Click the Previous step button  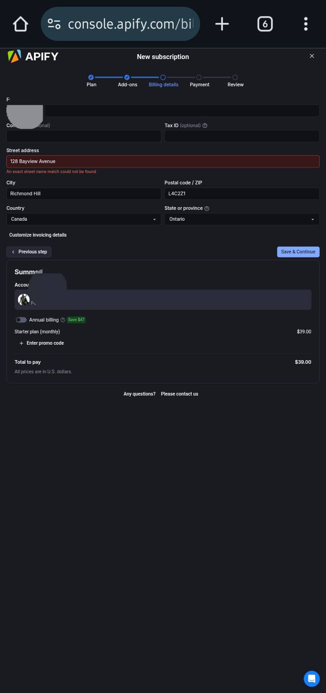[29, 252]
